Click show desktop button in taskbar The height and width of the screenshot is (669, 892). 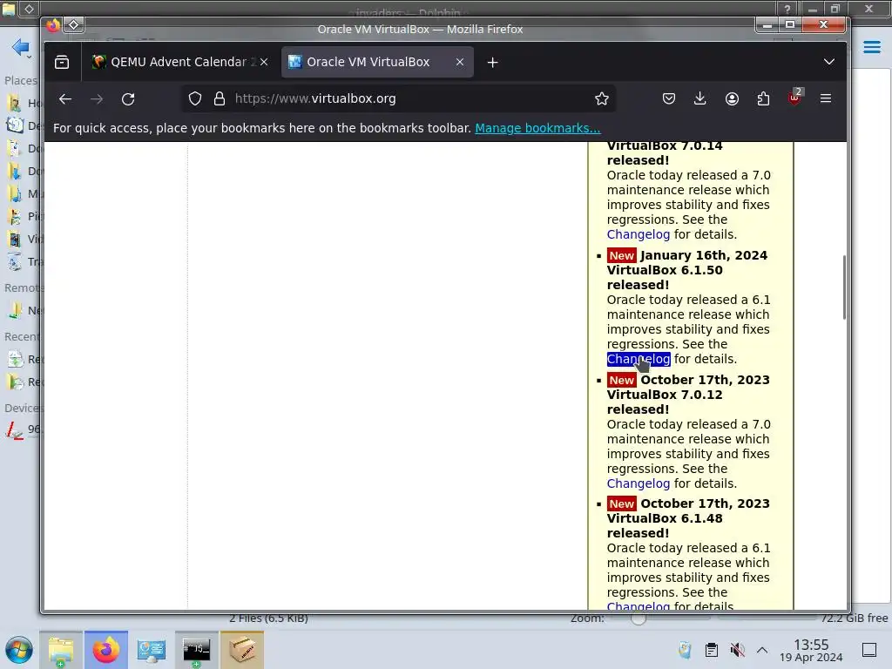tap(869, 650)
